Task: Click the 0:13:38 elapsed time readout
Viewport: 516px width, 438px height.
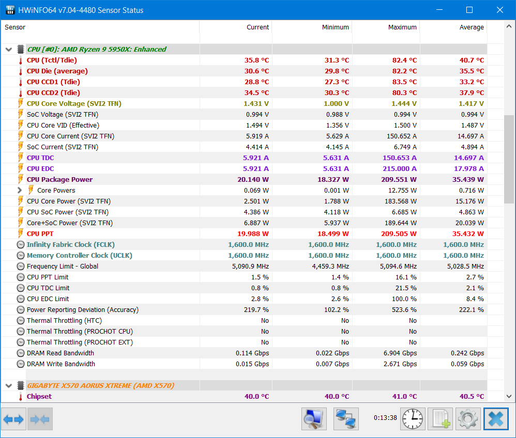Action: click(385, 418)
